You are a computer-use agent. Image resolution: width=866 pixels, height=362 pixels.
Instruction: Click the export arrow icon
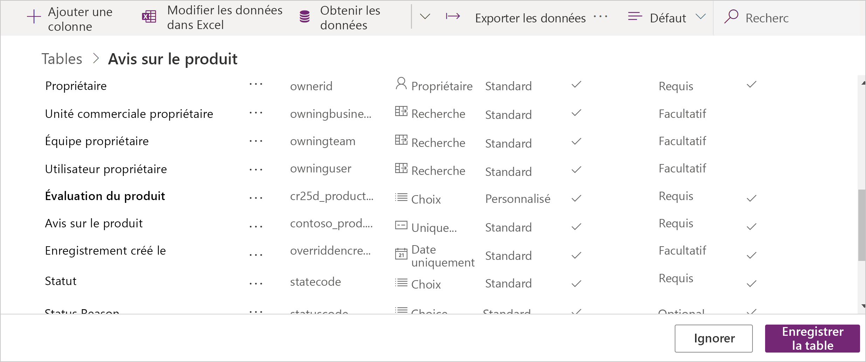tap(453, 16)
